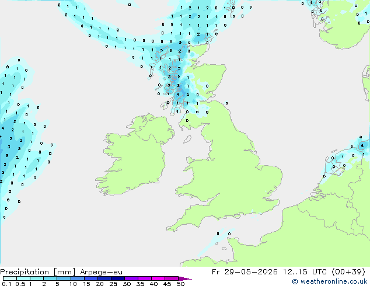Viewport: 370px width, 286px height.
Task: Click the 1–2 mm legend color swatch
Action: tap(37, 278)
